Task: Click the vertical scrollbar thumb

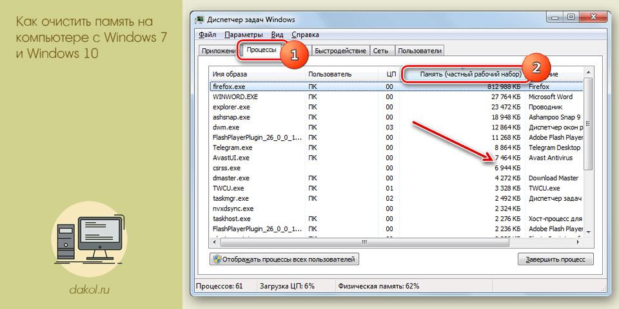Action: (588, 124)
